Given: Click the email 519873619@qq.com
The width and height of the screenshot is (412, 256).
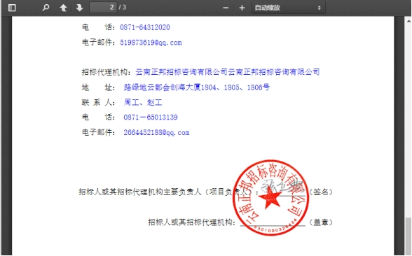Looking at the screenshot, I should [151, 43].
